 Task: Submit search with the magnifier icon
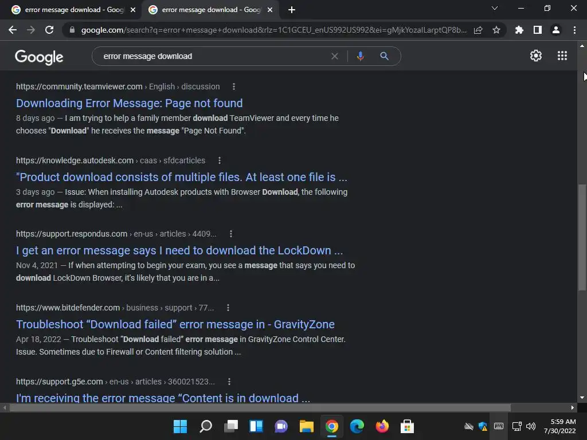[384, 56]
